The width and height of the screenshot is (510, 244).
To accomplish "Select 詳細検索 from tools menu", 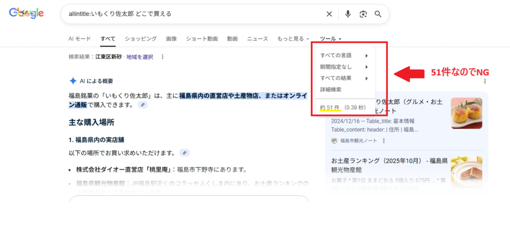I will (x=331, y=90).
